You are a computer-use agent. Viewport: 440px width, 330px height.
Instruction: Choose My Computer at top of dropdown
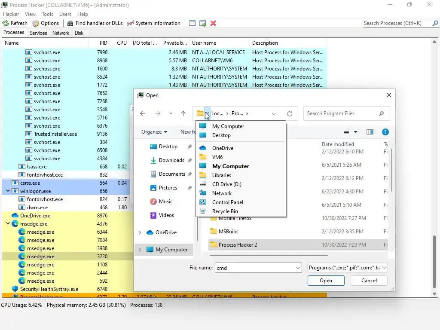click(241, 126)
